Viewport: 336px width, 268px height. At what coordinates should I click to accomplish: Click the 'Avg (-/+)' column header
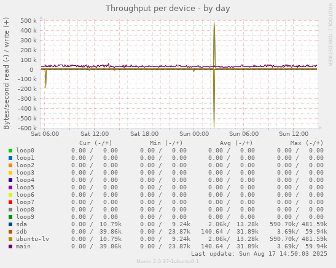[236, 143]
